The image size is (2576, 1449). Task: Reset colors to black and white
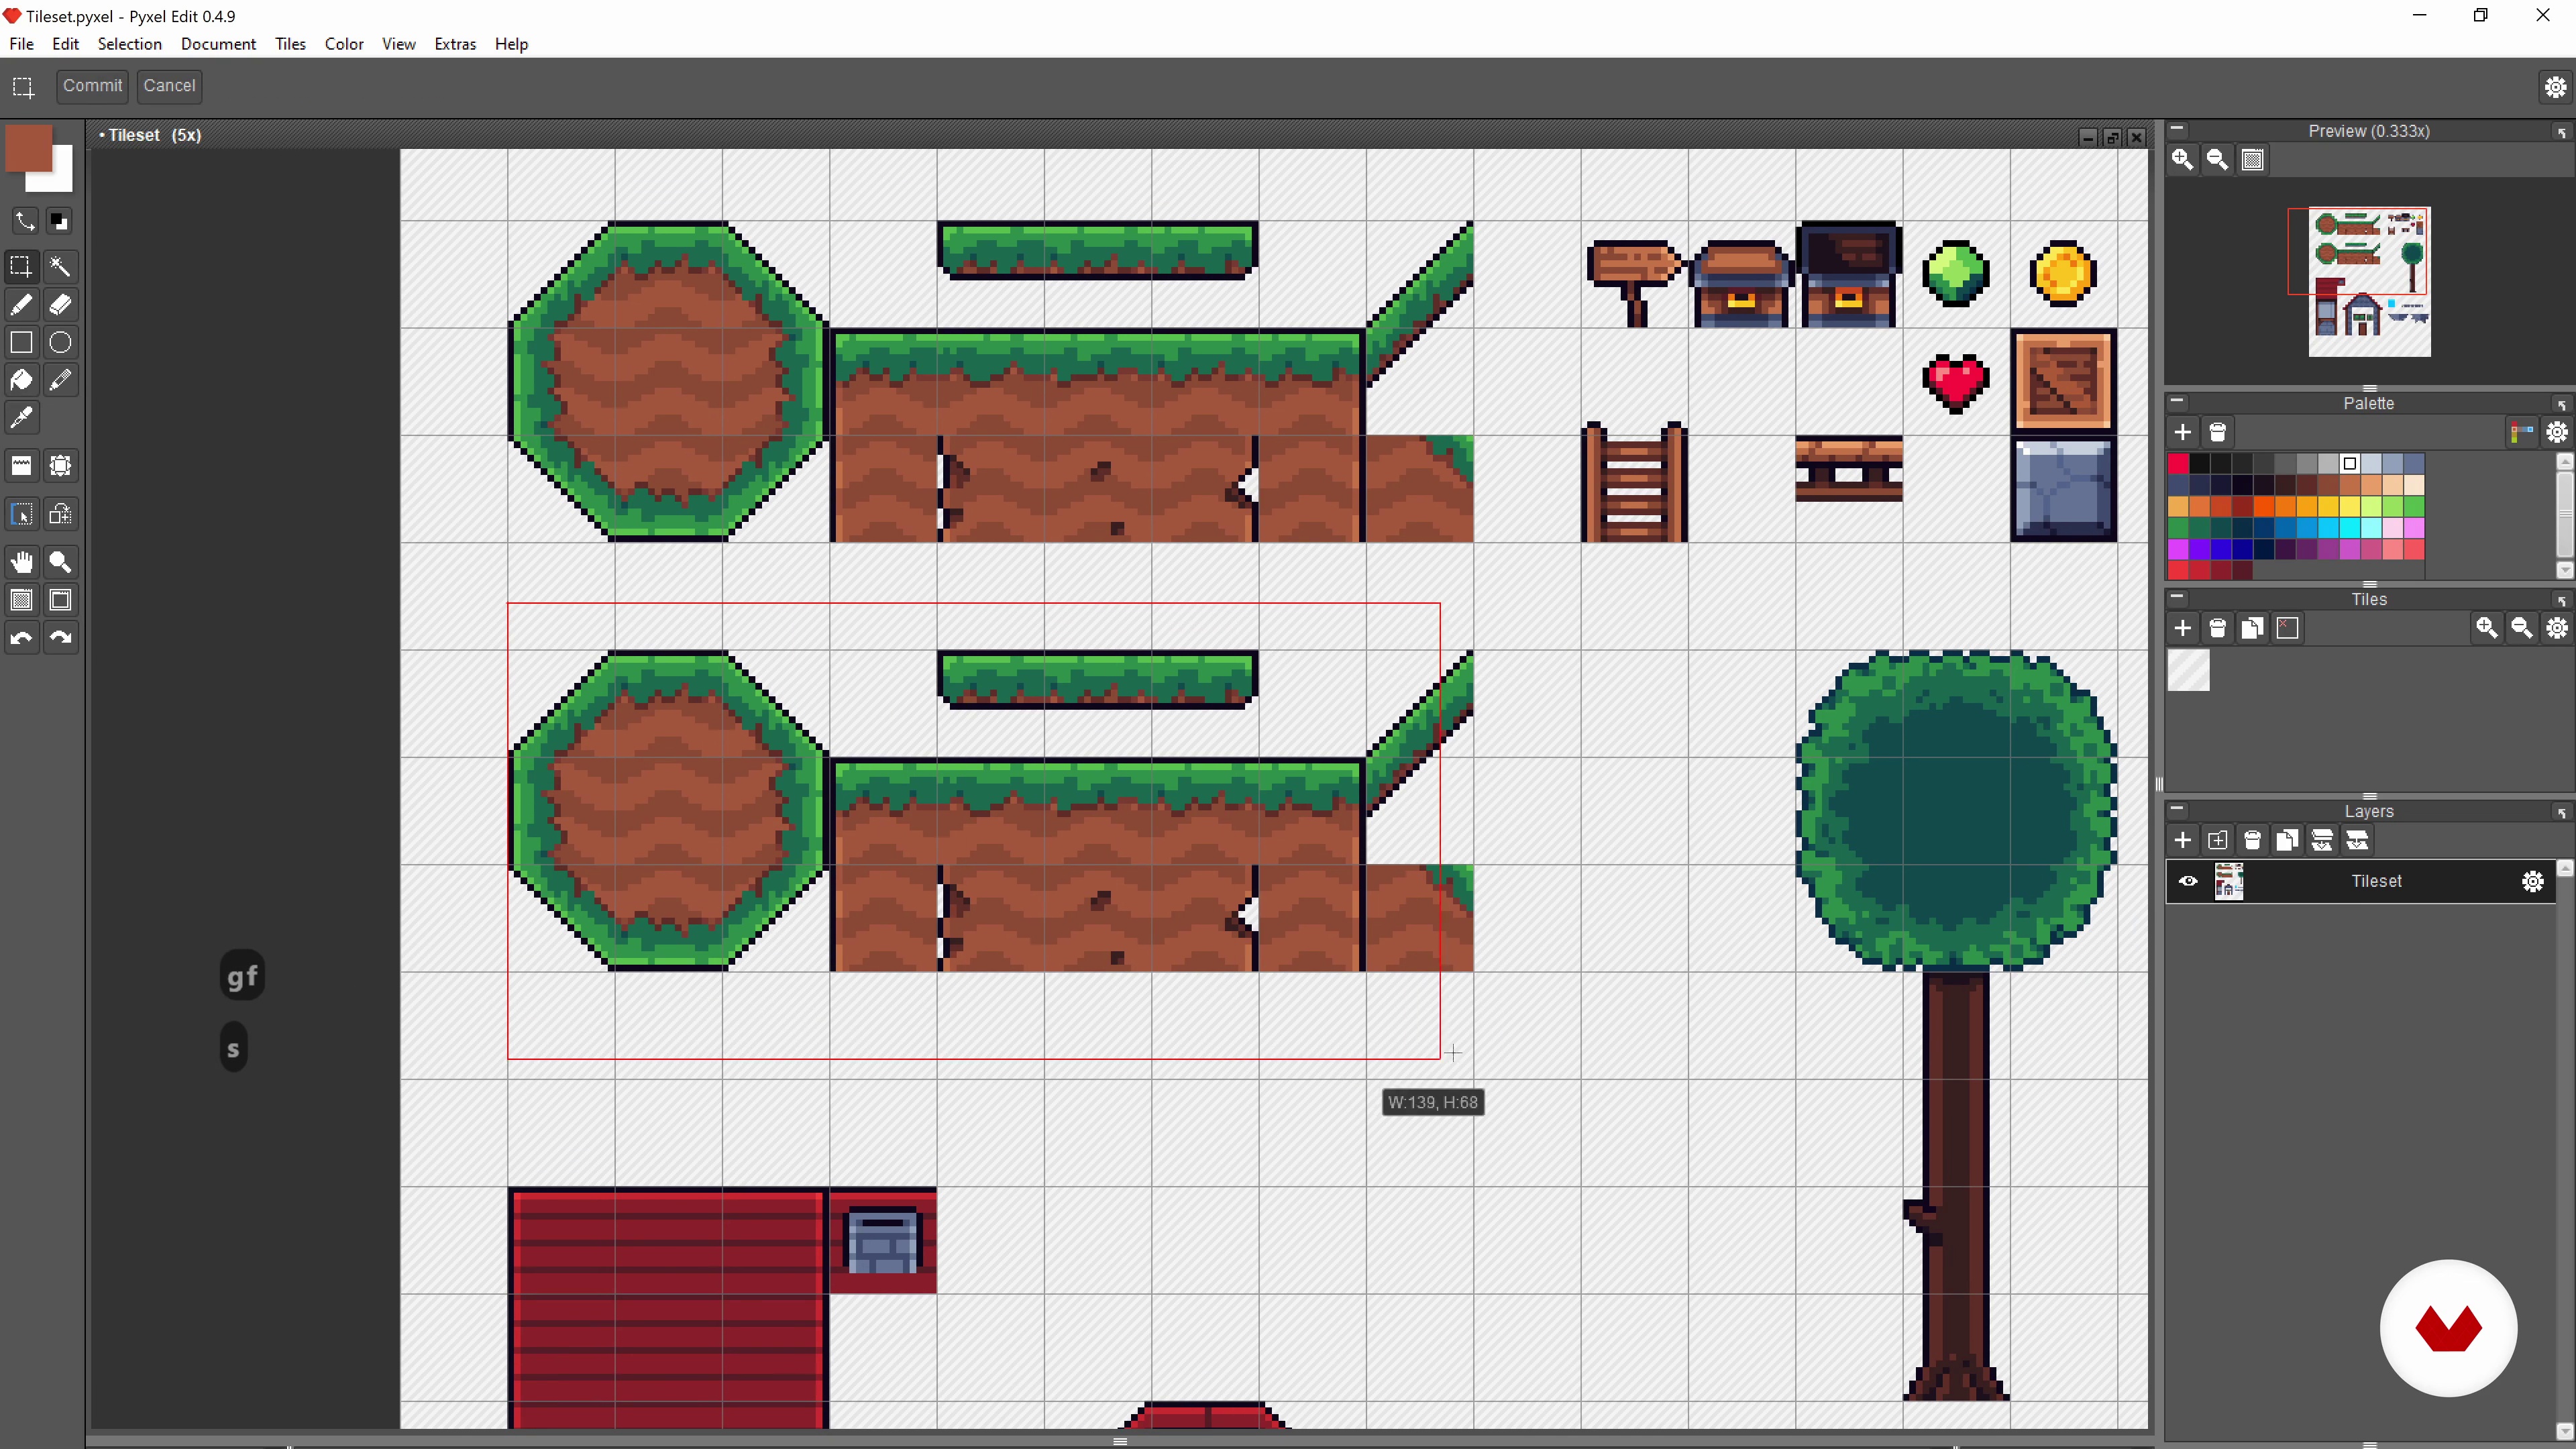point(59,221)
